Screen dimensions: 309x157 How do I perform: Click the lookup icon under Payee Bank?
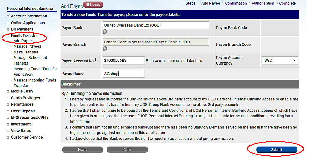coord(105,32)
